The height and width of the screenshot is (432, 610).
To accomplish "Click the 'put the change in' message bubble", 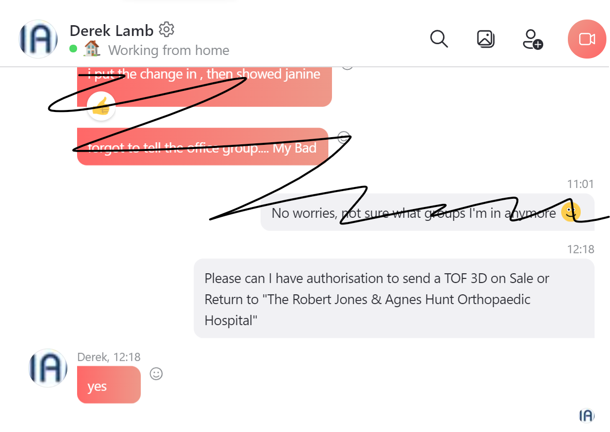I will (204, 86).
